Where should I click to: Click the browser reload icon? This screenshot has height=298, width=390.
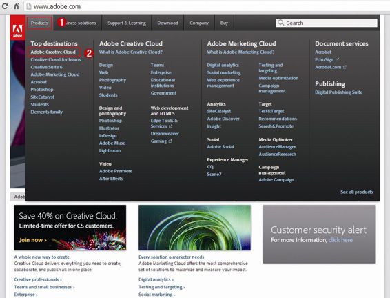[5, 6]
